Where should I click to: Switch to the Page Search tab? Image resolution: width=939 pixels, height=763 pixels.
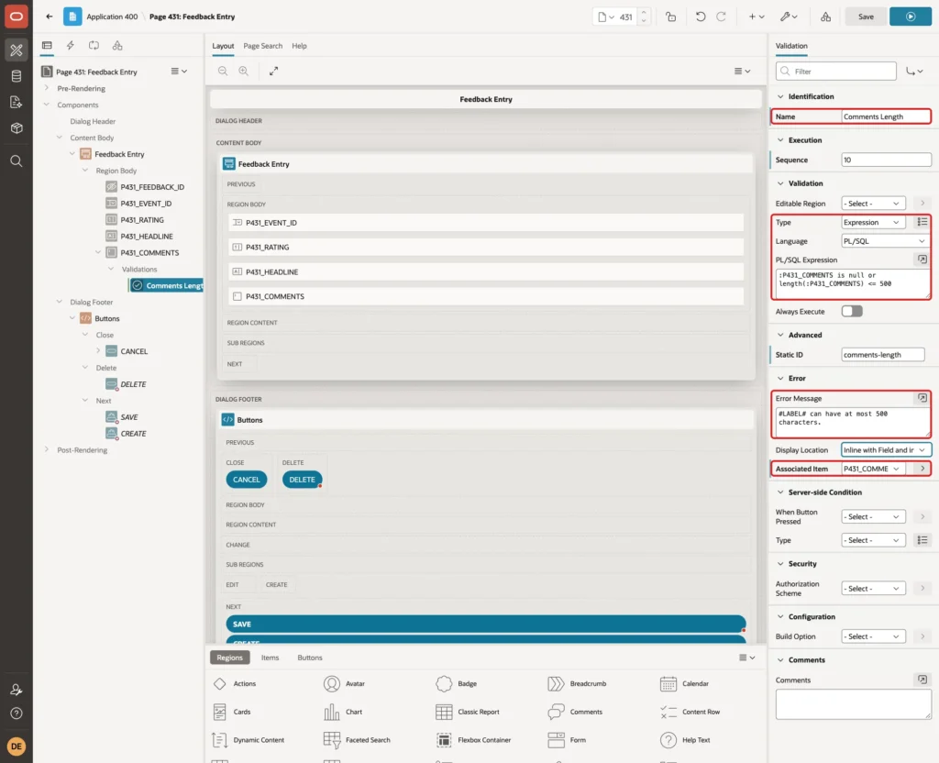tap(262, 46)
